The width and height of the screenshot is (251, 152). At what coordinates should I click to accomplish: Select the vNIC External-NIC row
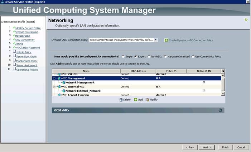(137, 87)
